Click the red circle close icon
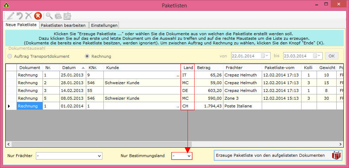 click(x=38, y=15)
